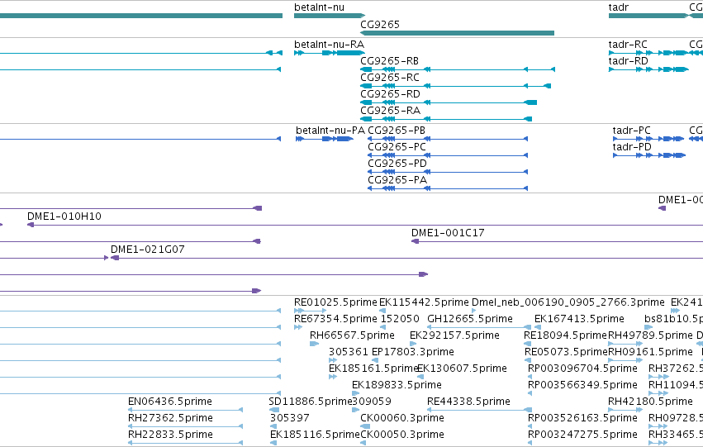703x447 pixels.
Task: Select the RP003566349.5prime EST
Action: (x=530, y=393)
